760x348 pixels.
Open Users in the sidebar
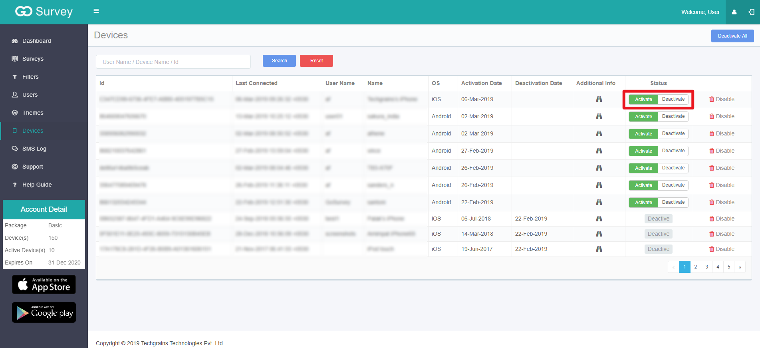pyautogui.click(x=44, y=95)
